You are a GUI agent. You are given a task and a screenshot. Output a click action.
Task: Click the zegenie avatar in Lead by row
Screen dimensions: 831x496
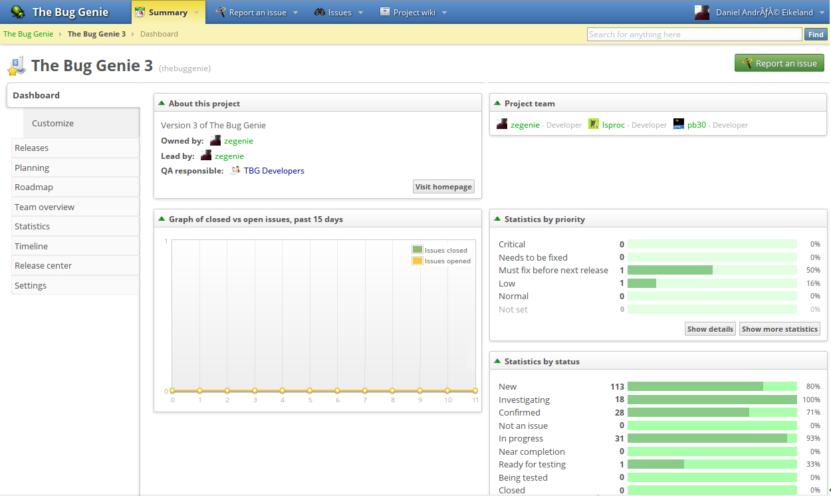(x=206, y=156)
